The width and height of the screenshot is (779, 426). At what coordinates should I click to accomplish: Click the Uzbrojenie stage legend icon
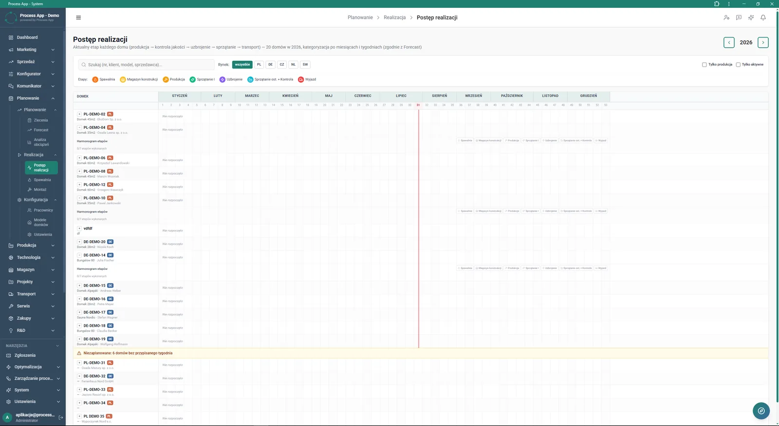[x=223, y=79]
